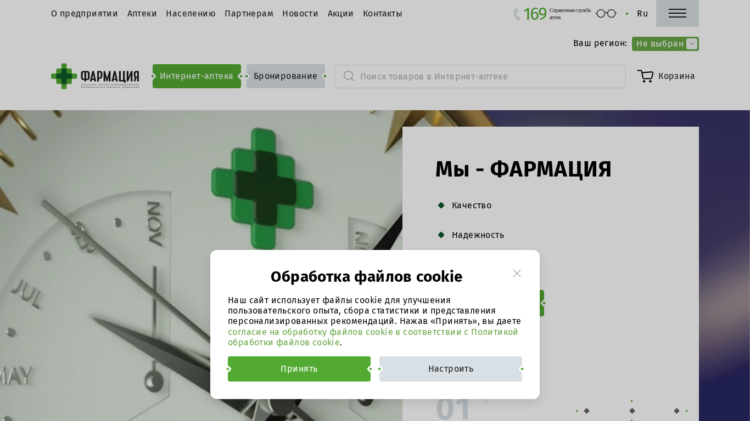Open 'О предприятии' menu item
Image resolution: width=750 pixels, height=421 pixels.
click(x=85, y=14)
